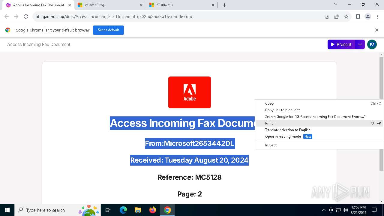Screen dimensions: 384x216
Task: Select Search Google for selected text
Action: coord(319,117)
